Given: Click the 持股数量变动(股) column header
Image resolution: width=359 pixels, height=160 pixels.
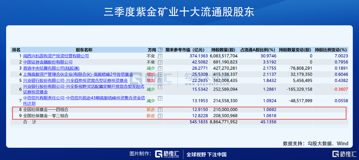Looking at the screenshot, I should pyautogui.click(x=295, y=50).
